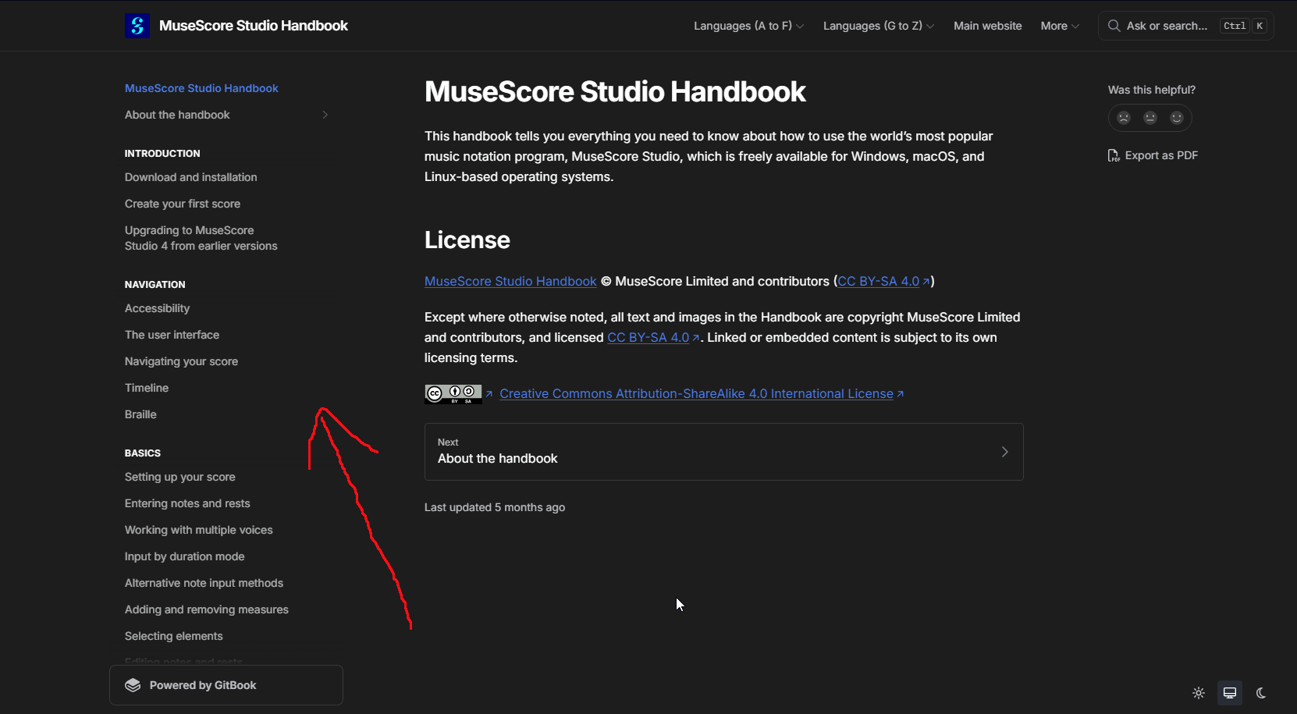Click the INTRODUCTION section label
This screenshot has width=1297, height=714.
click(162, 154)
